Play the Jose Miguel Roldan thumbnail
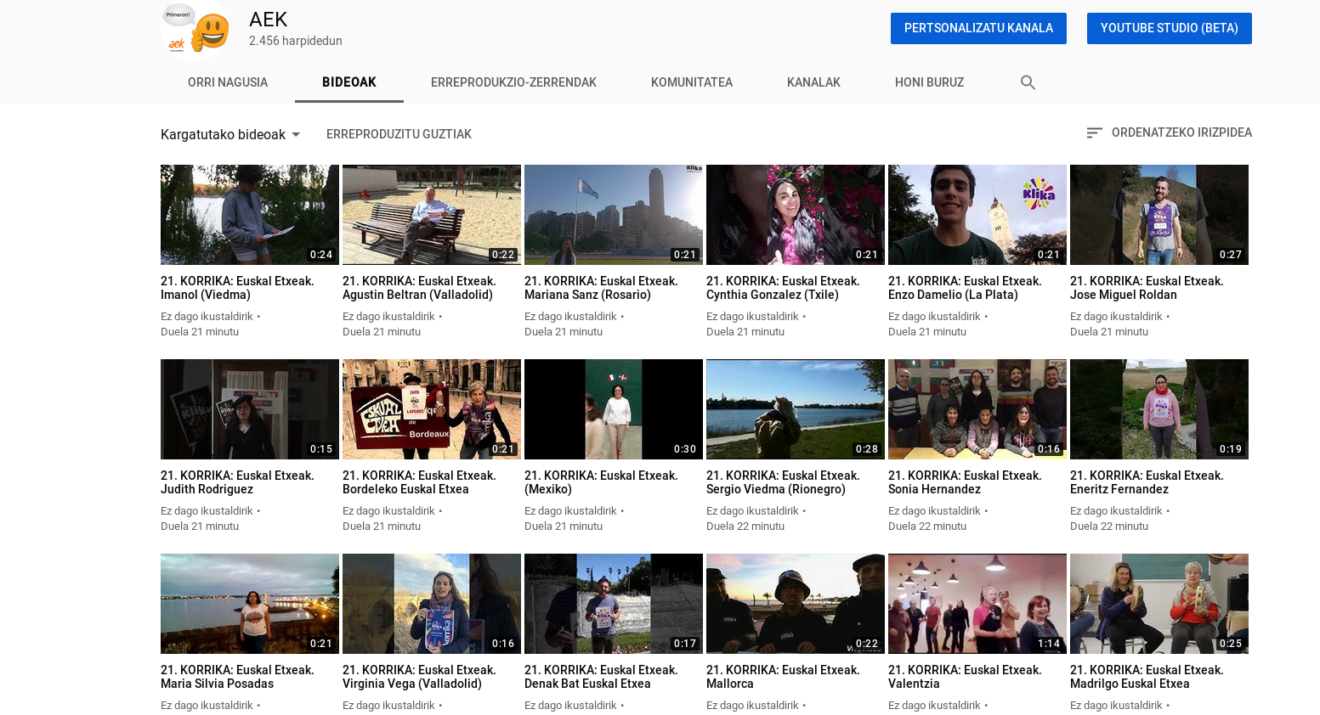The image size is (1320, 715). coord(1159,215)
